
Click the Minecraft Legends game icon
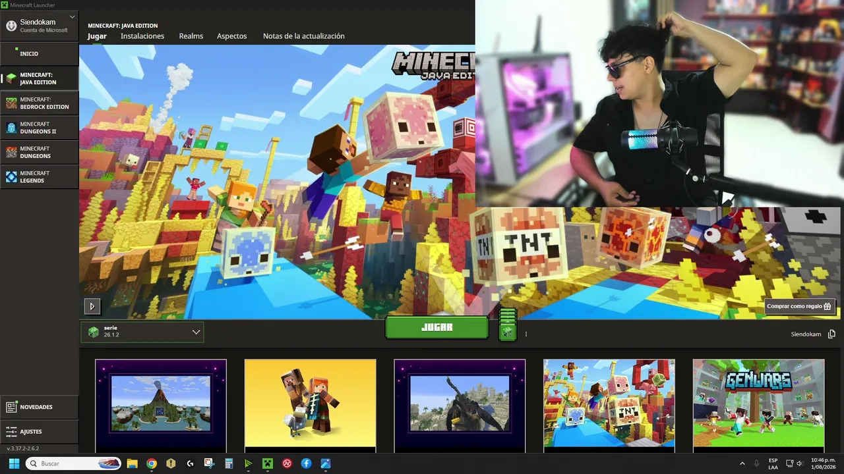[11, 176]
